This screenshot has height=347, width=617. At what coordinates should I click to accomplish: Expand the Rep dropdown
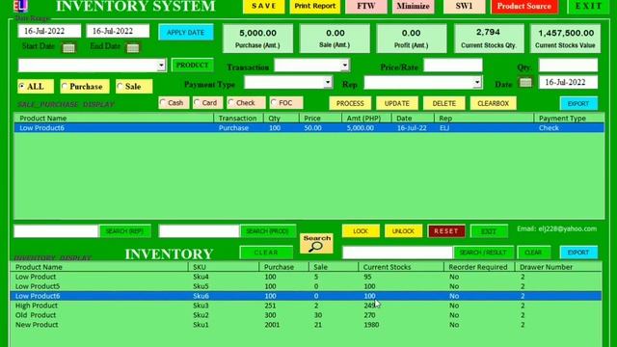pos(477,82)
